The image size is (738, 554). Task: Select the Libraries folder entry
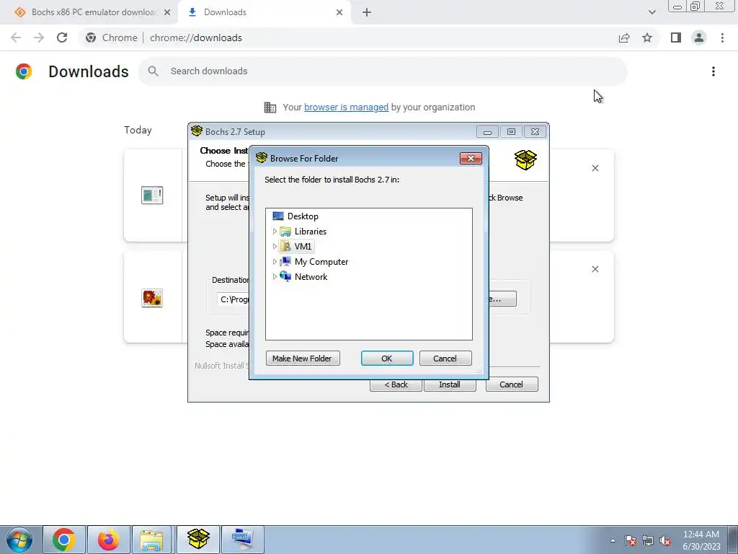[310, 232]
